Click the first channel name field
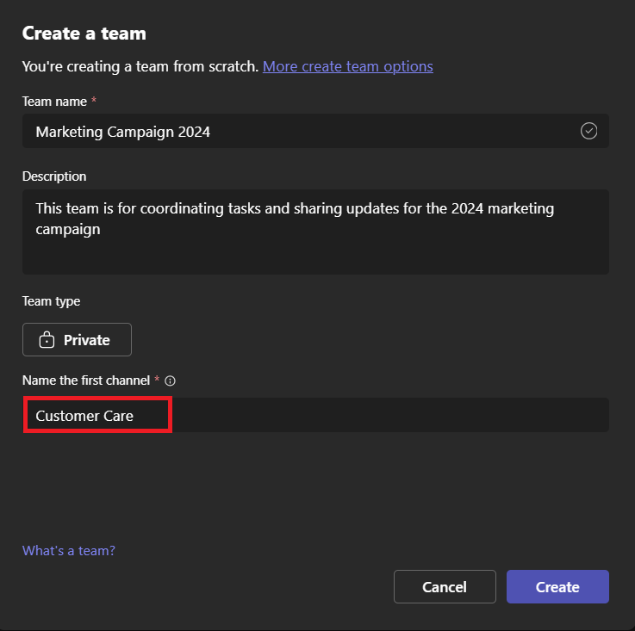Image resolution: width=635 pixels, height=631 pixels. [315, 415]
